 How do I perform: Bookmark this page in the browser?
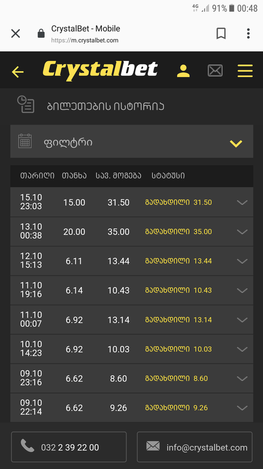coord(221,33)
